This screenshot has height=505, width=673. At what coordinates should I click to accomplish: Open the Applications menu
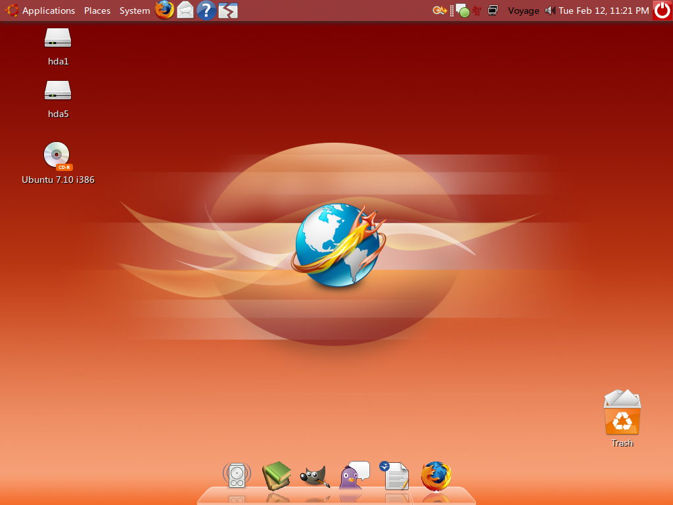[x=49, y=11]
